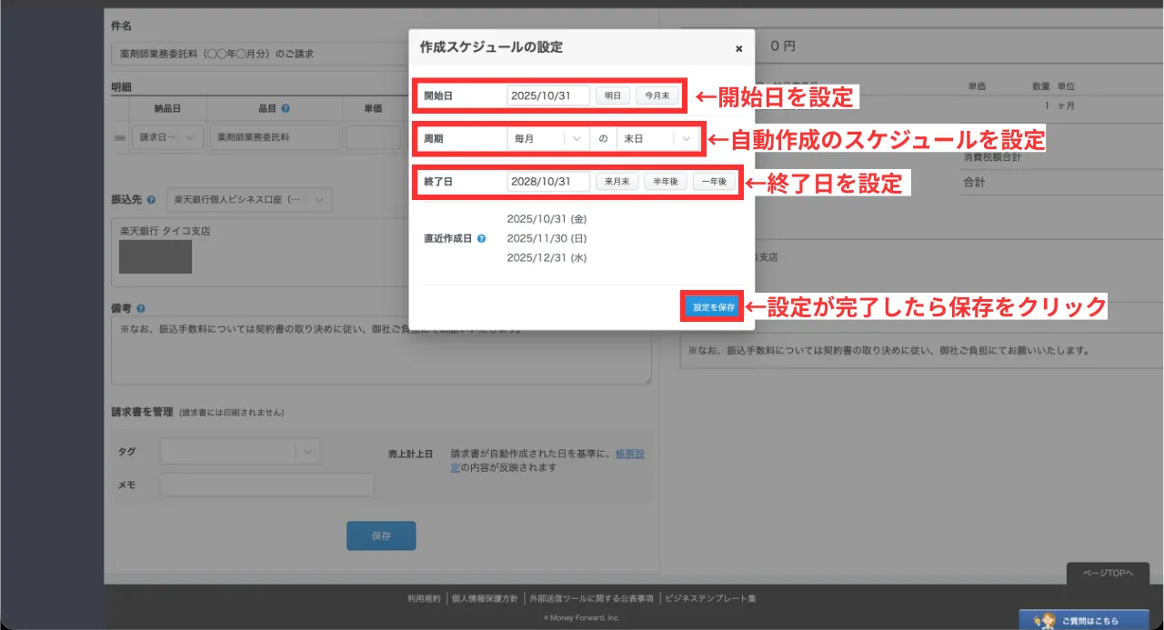The width and height of the screenshot is (1164, 630).
Task: Click the 備考 textarea
Action: click(381, 350)
